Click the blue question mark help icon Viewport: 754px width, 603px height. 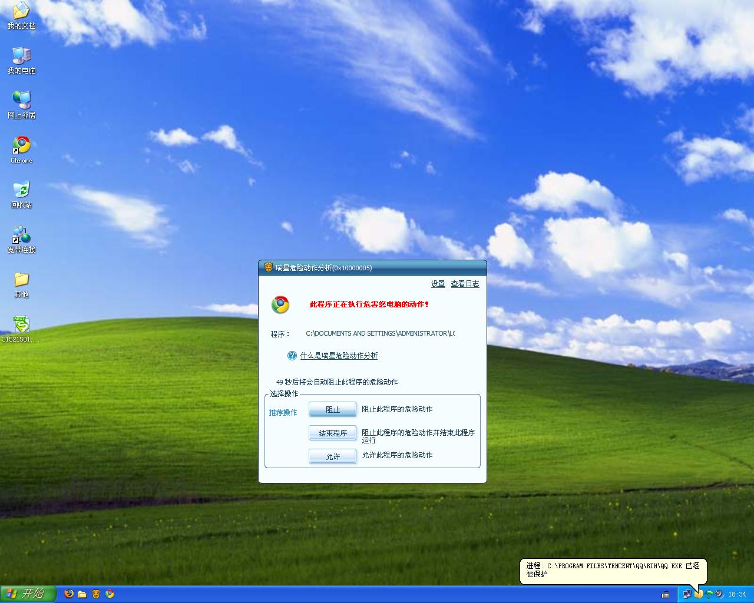pyautogui.click(x=292, y=355)
